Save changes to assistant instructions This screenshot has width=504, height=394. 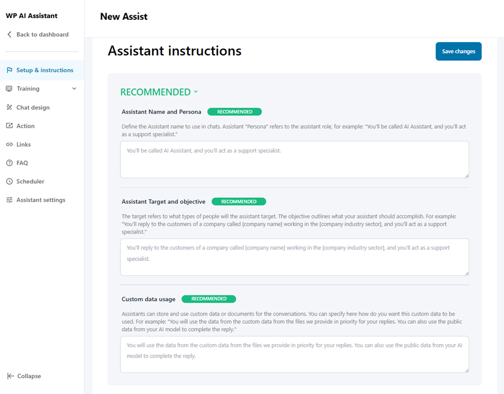click(x=458, y=52)
